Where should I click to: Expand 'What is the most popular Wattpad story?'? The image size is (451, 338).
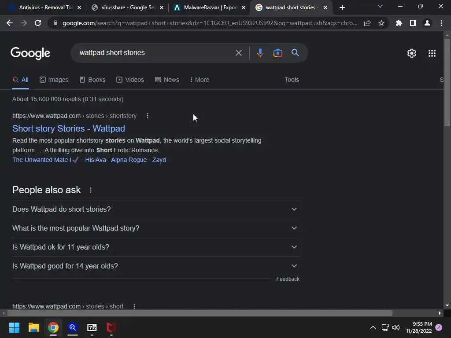coord(156,228)
